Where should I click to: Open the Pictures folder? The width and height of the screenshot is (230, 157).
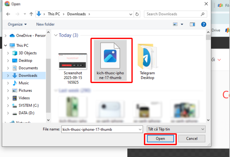tap(22, 90)
